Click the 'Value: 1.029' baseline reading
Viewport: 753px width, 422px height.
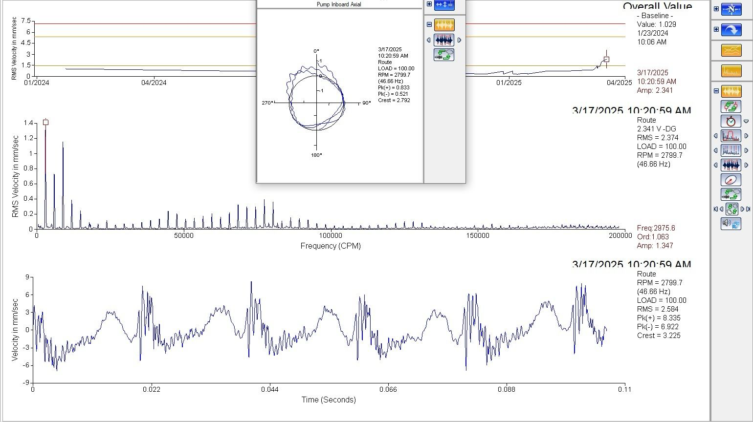click(657, 24)
